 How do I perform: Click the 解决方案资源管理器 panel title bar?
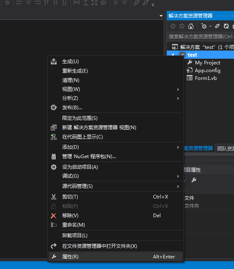click(x=200, y=16)
